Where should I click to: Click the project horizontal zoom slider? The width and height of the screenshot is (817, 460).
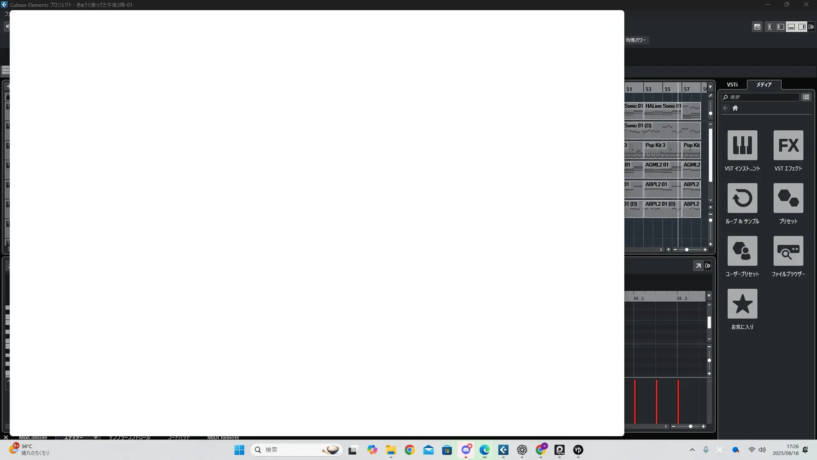click(687, 250)
